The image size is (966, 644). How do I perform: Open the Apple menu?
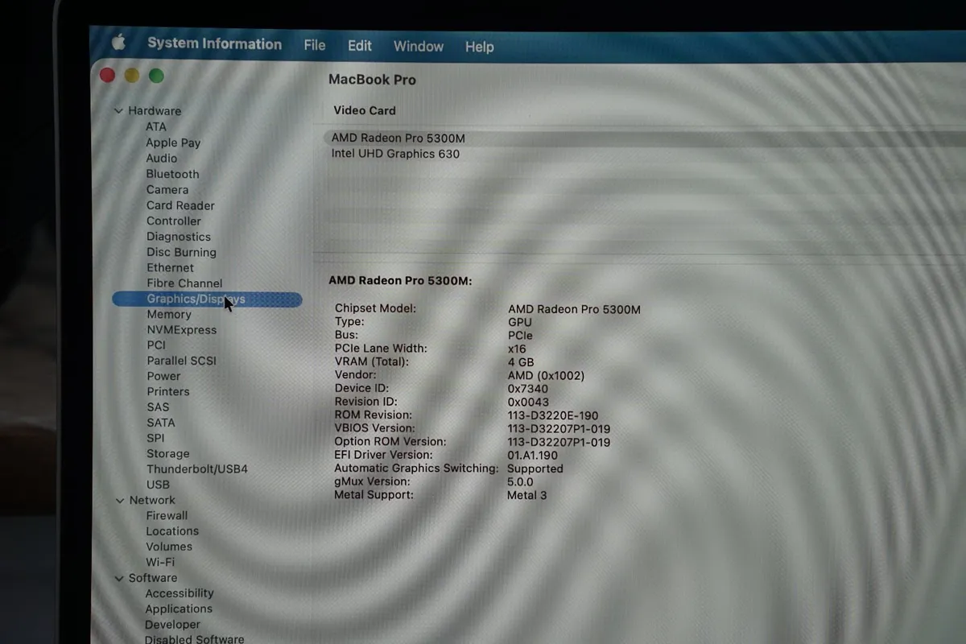click(x=118, y=43)
